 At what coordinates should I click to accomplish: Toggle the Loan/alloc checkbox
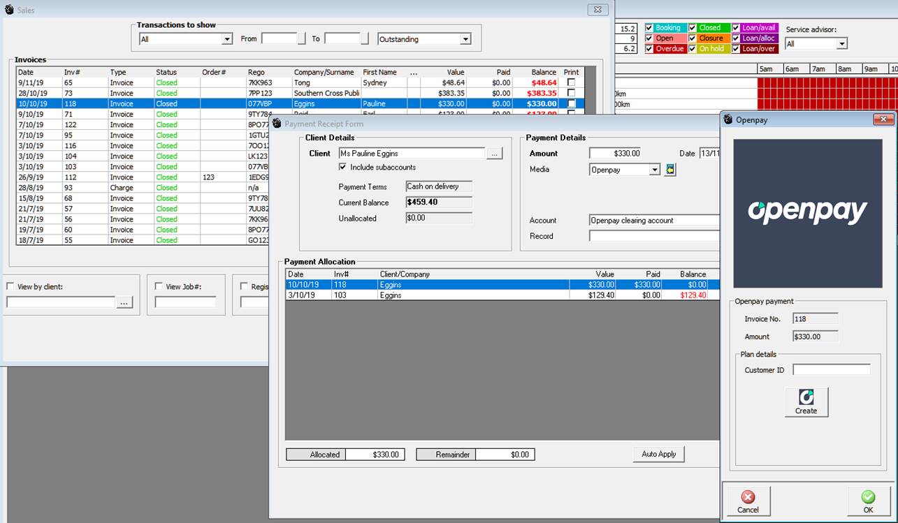[x=736, y=38]
